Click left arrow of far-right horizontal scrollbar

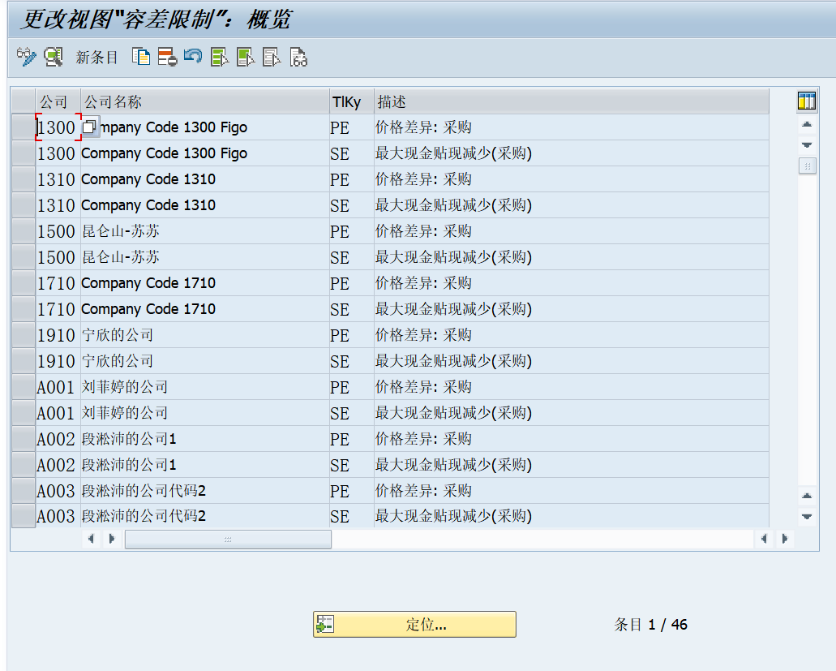click(764, 539)
